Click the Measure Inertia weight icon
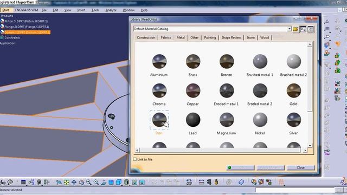 (x=216, y=182)
